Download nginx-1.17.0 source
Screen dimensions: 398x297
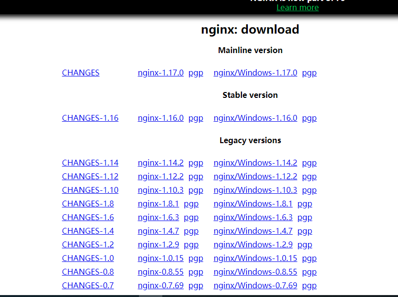pos(161,73)
